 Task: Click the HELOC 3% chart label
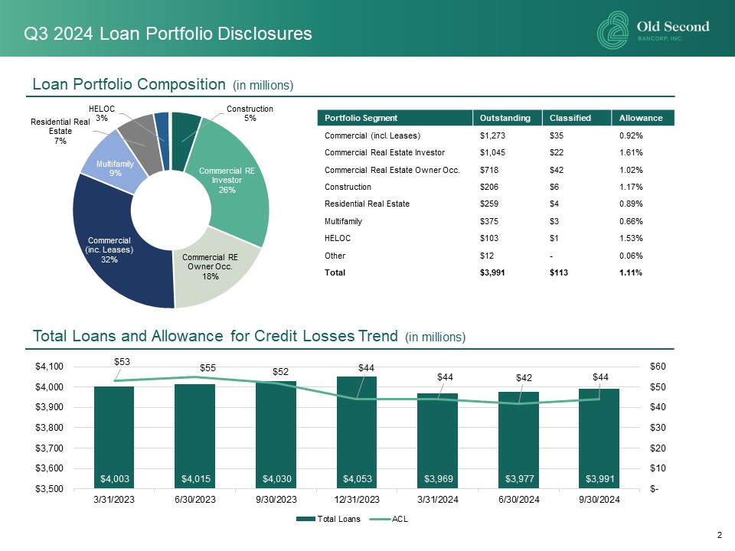click(102, 114)
